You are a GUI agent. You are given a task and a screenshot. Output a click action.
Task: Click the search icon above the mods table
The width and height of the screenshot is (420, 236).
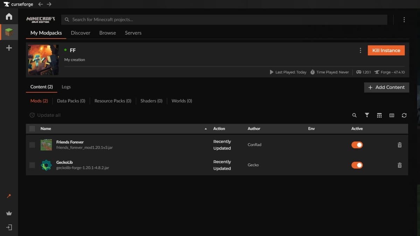pyautogui.click(x=354, y=115)
